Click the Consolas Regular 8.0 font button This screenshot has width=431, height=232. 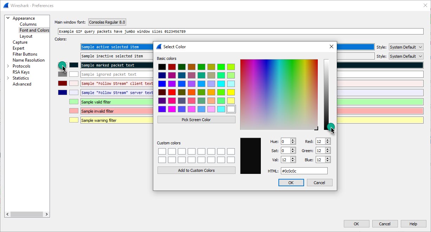point(107,22)
